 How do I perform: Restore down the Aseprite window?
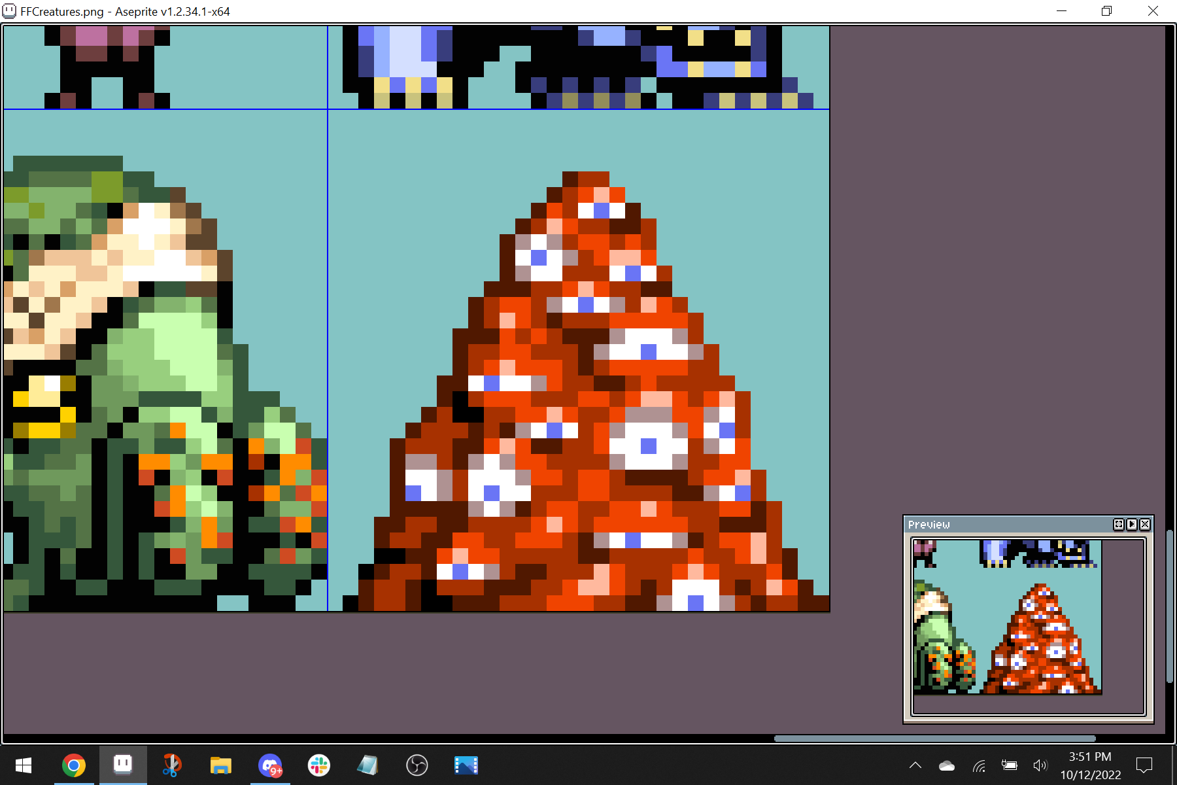pos(1106,11)
